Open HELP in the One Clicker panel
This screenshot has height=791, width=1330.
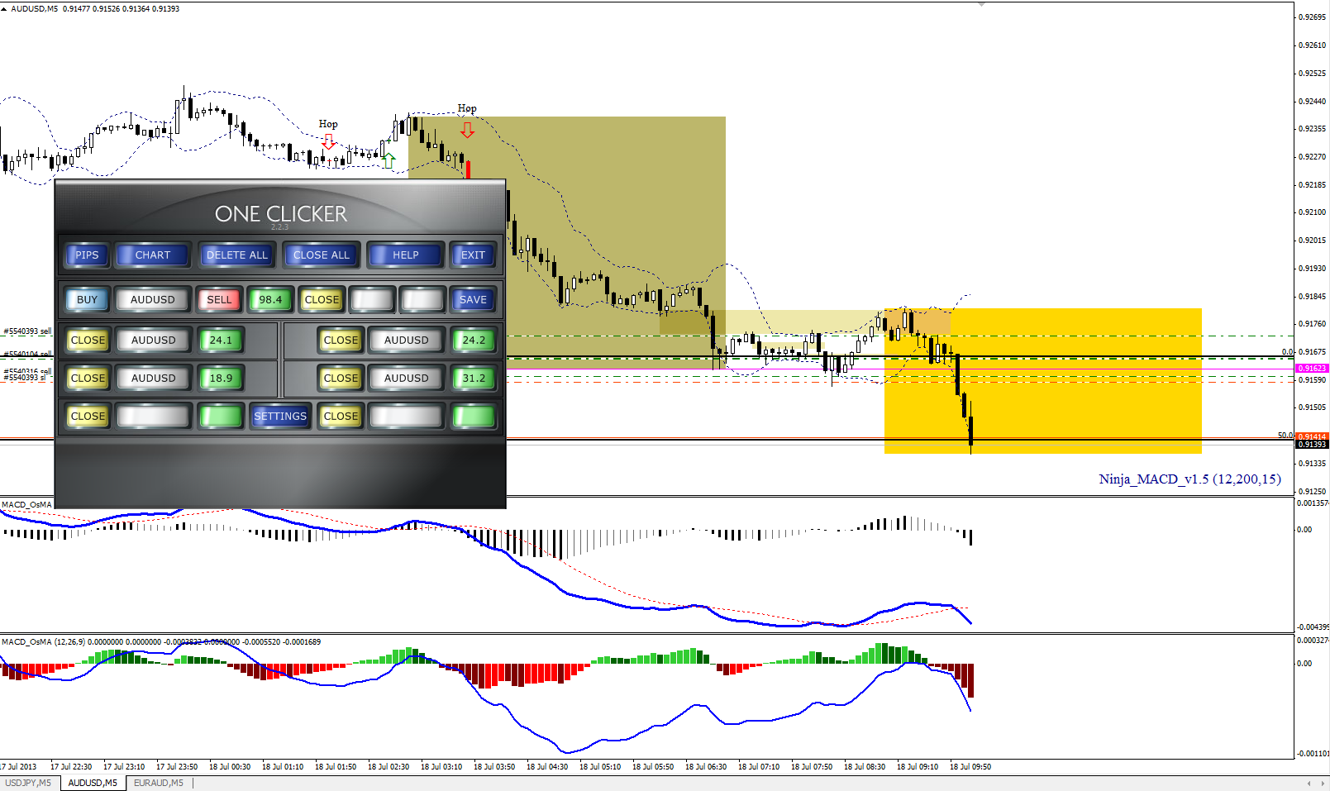click(406, 255)
